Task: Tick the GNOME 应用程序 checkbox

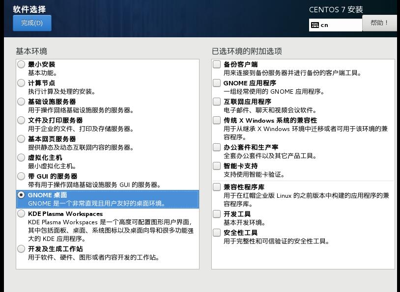Action: coord(217,83)
